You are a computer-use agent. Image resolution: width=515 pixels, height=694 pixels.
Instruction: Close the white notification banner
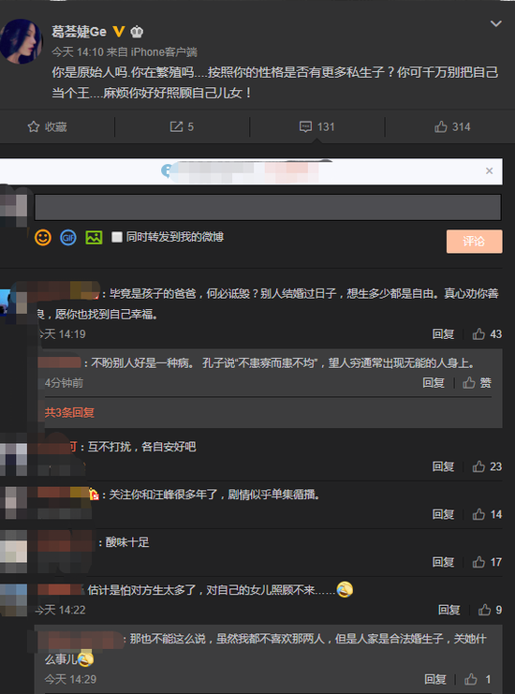[x=489, y=170]
